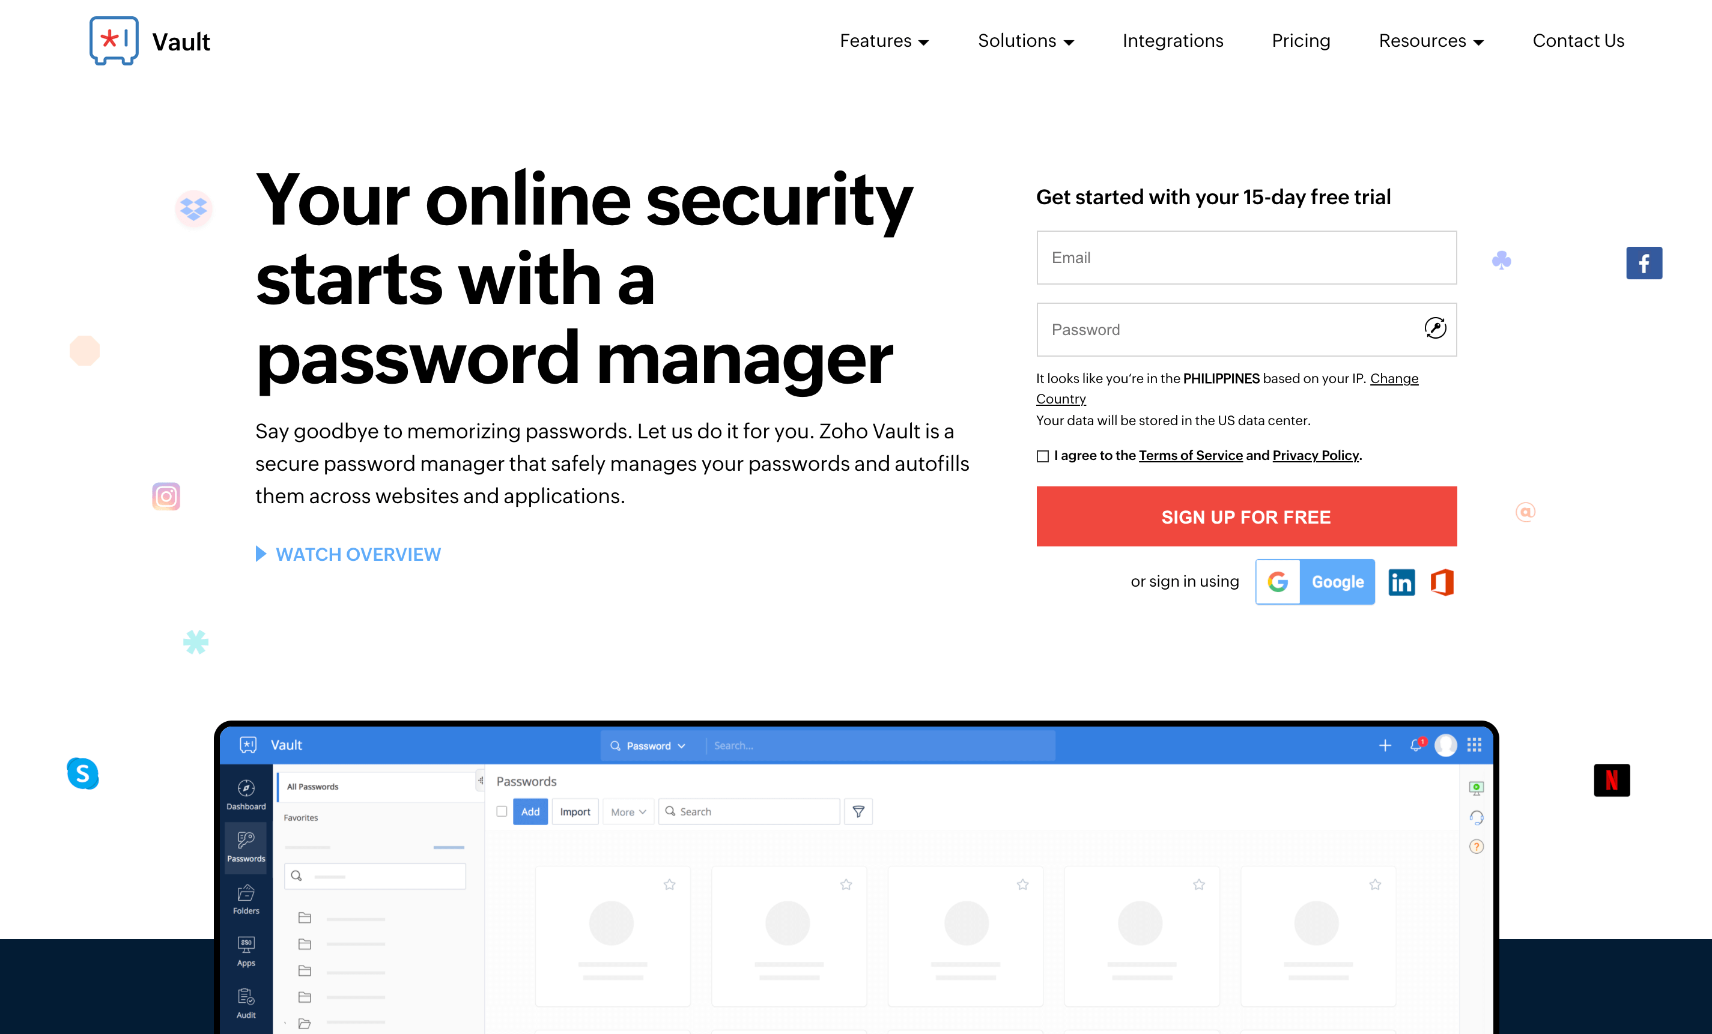Toggle the password visibility compass icon
The width and height of the screenshot is (1712, 1034).
tap(1434, 328)
